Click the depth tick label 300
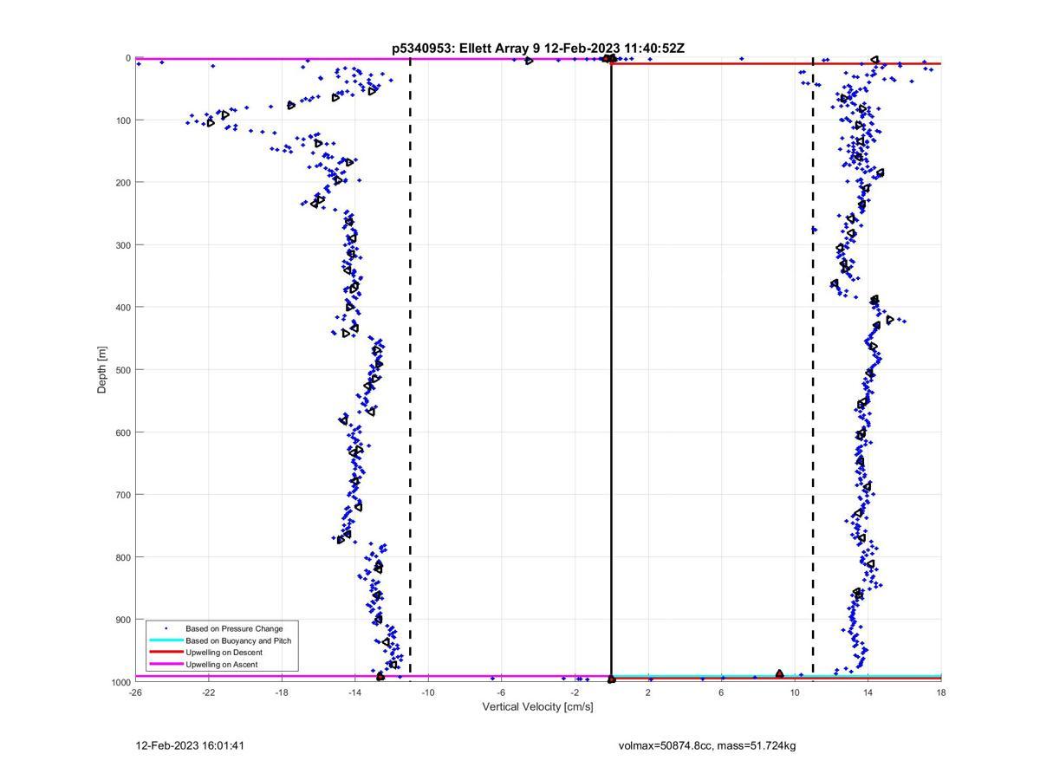The image size is (1040, 767). 123,245
